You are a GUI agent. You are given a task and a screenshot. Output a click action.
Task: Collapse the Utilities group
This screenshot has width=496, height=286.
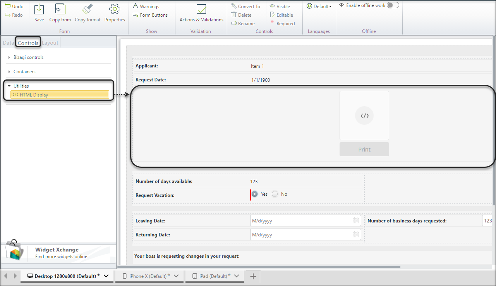pyautogui.click(x=9, y=86)
